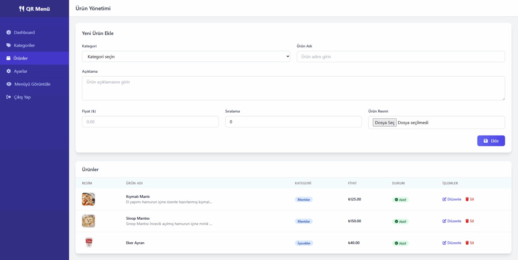The width and height of the screenshot is (518, 260).
Task: Click the edit pencil icon for Kıymalı Mantı
Action: pyautogui.click(x=444, y=199)
